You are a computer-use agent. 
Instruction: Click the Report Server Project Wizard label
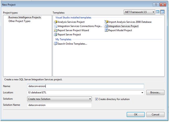pyautogui.click(x=73, y=30)
